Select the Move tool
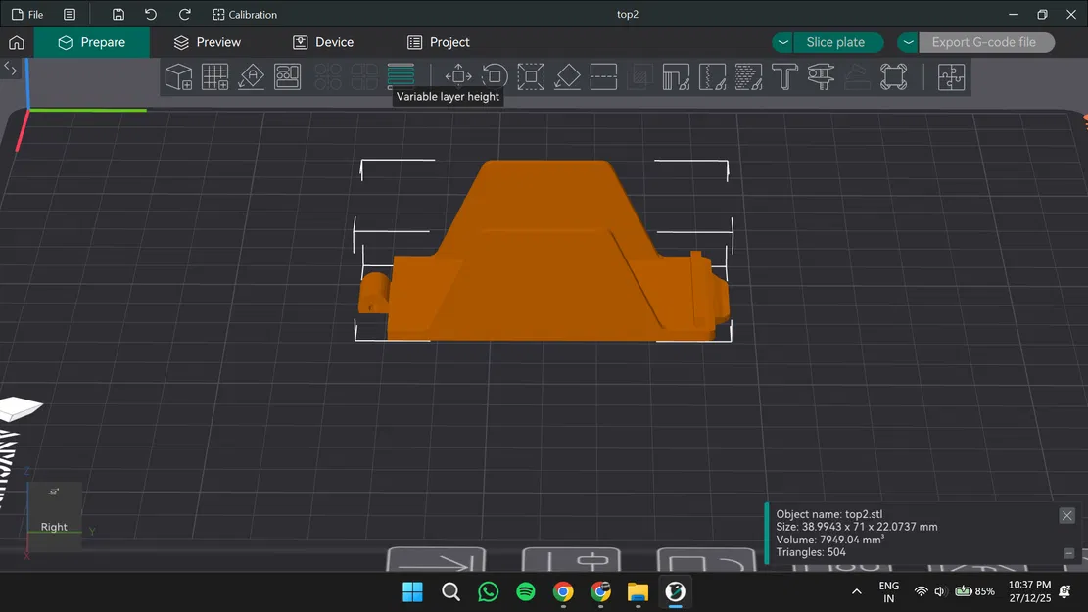The width and height of the screenshot is (1088, 612). coord(458,76)
